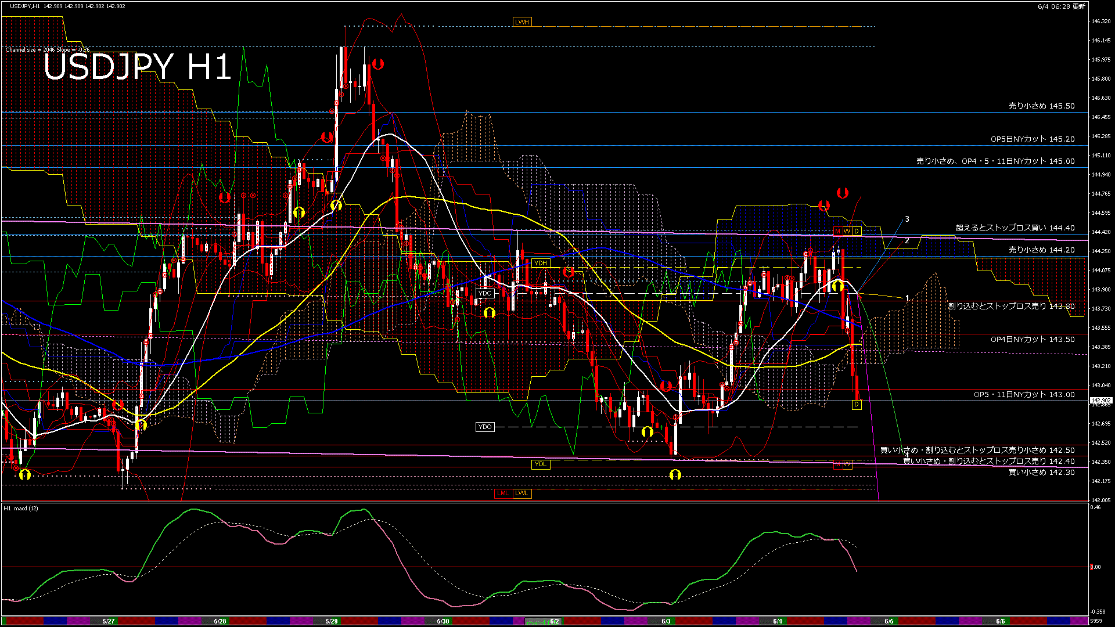The image size is (1115, 627).
Task: Click the Channel size = 2046 Slope text
Action: [48, 50]
